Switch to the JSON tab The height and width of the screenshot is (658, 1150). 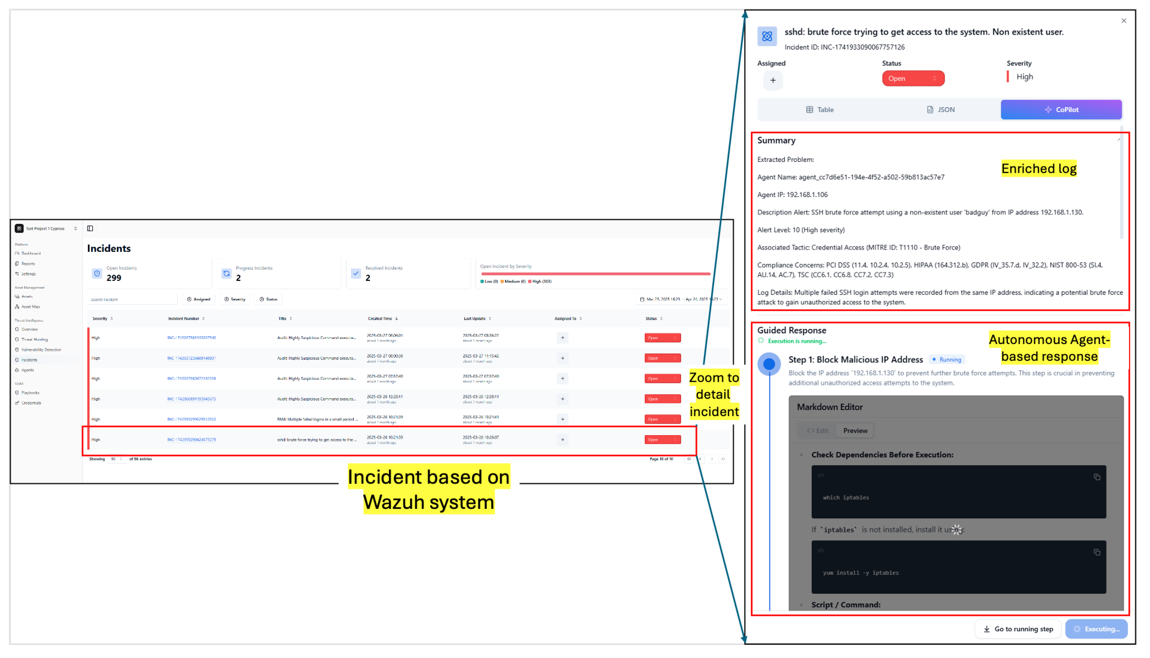(941, 110)
